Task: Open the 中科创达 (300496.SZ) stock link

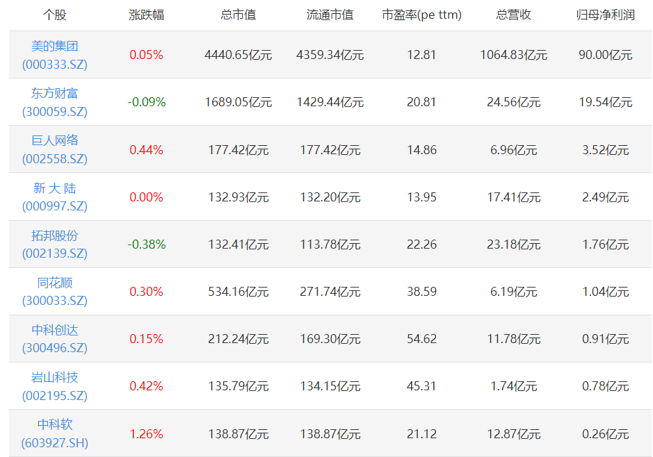Action: click(54, 339)
